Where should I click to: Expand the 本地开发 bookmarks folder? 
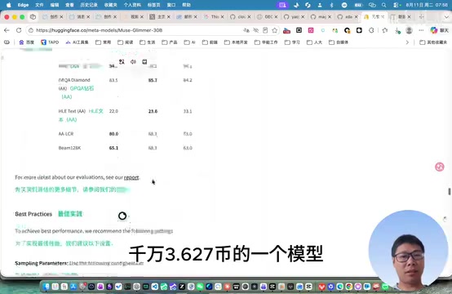coord(236,42)
